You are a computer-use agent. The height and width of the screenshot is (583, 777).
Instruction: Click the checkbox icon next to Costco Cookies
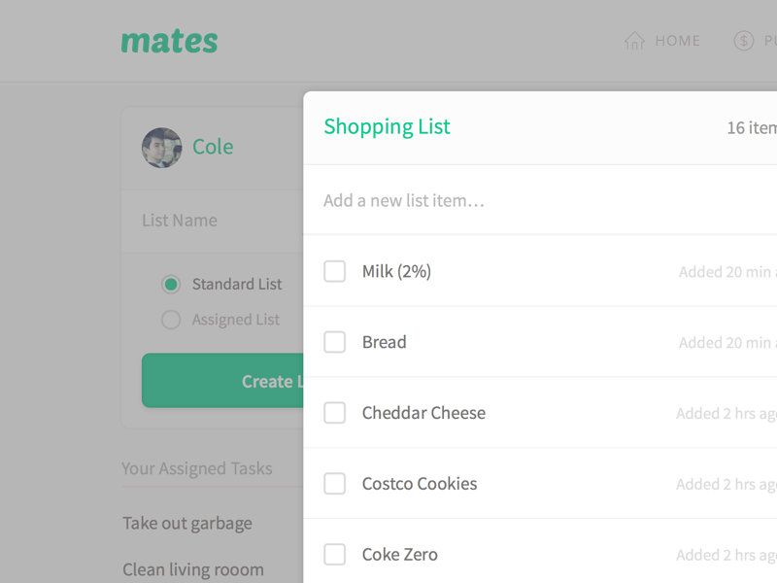334,483
